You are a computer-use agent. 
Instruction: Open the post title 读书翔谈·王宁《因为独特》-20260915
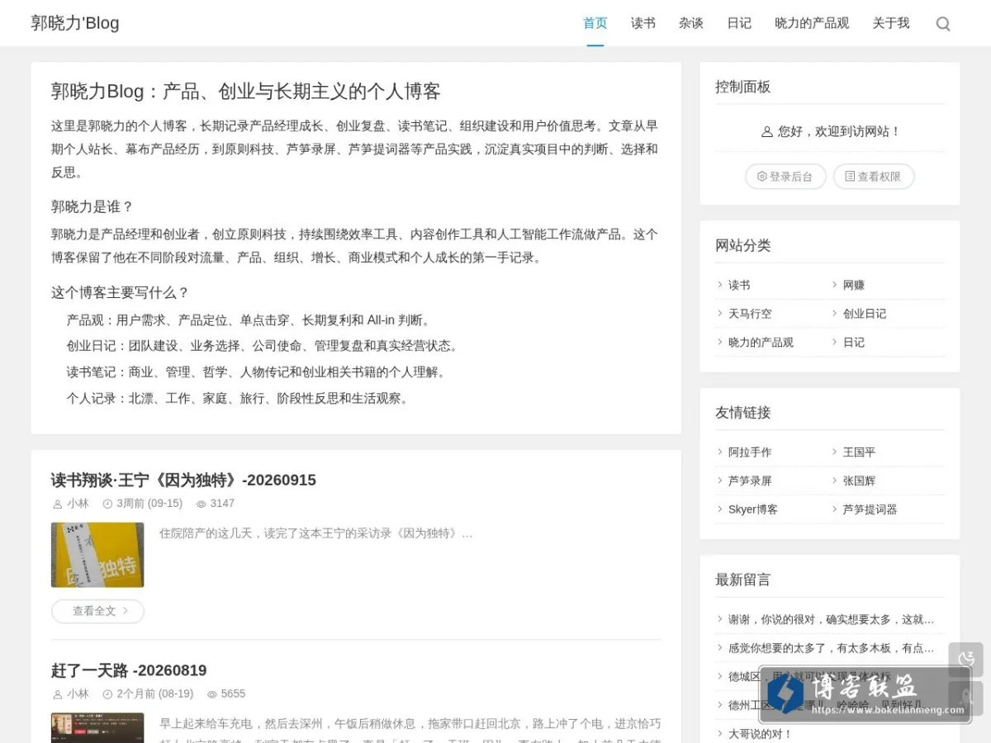(183, 480)
